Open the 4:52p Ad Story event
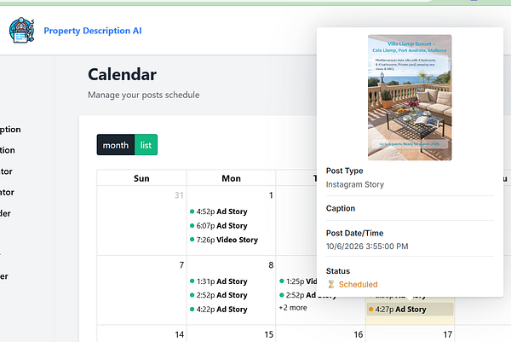 pos(219,212)
